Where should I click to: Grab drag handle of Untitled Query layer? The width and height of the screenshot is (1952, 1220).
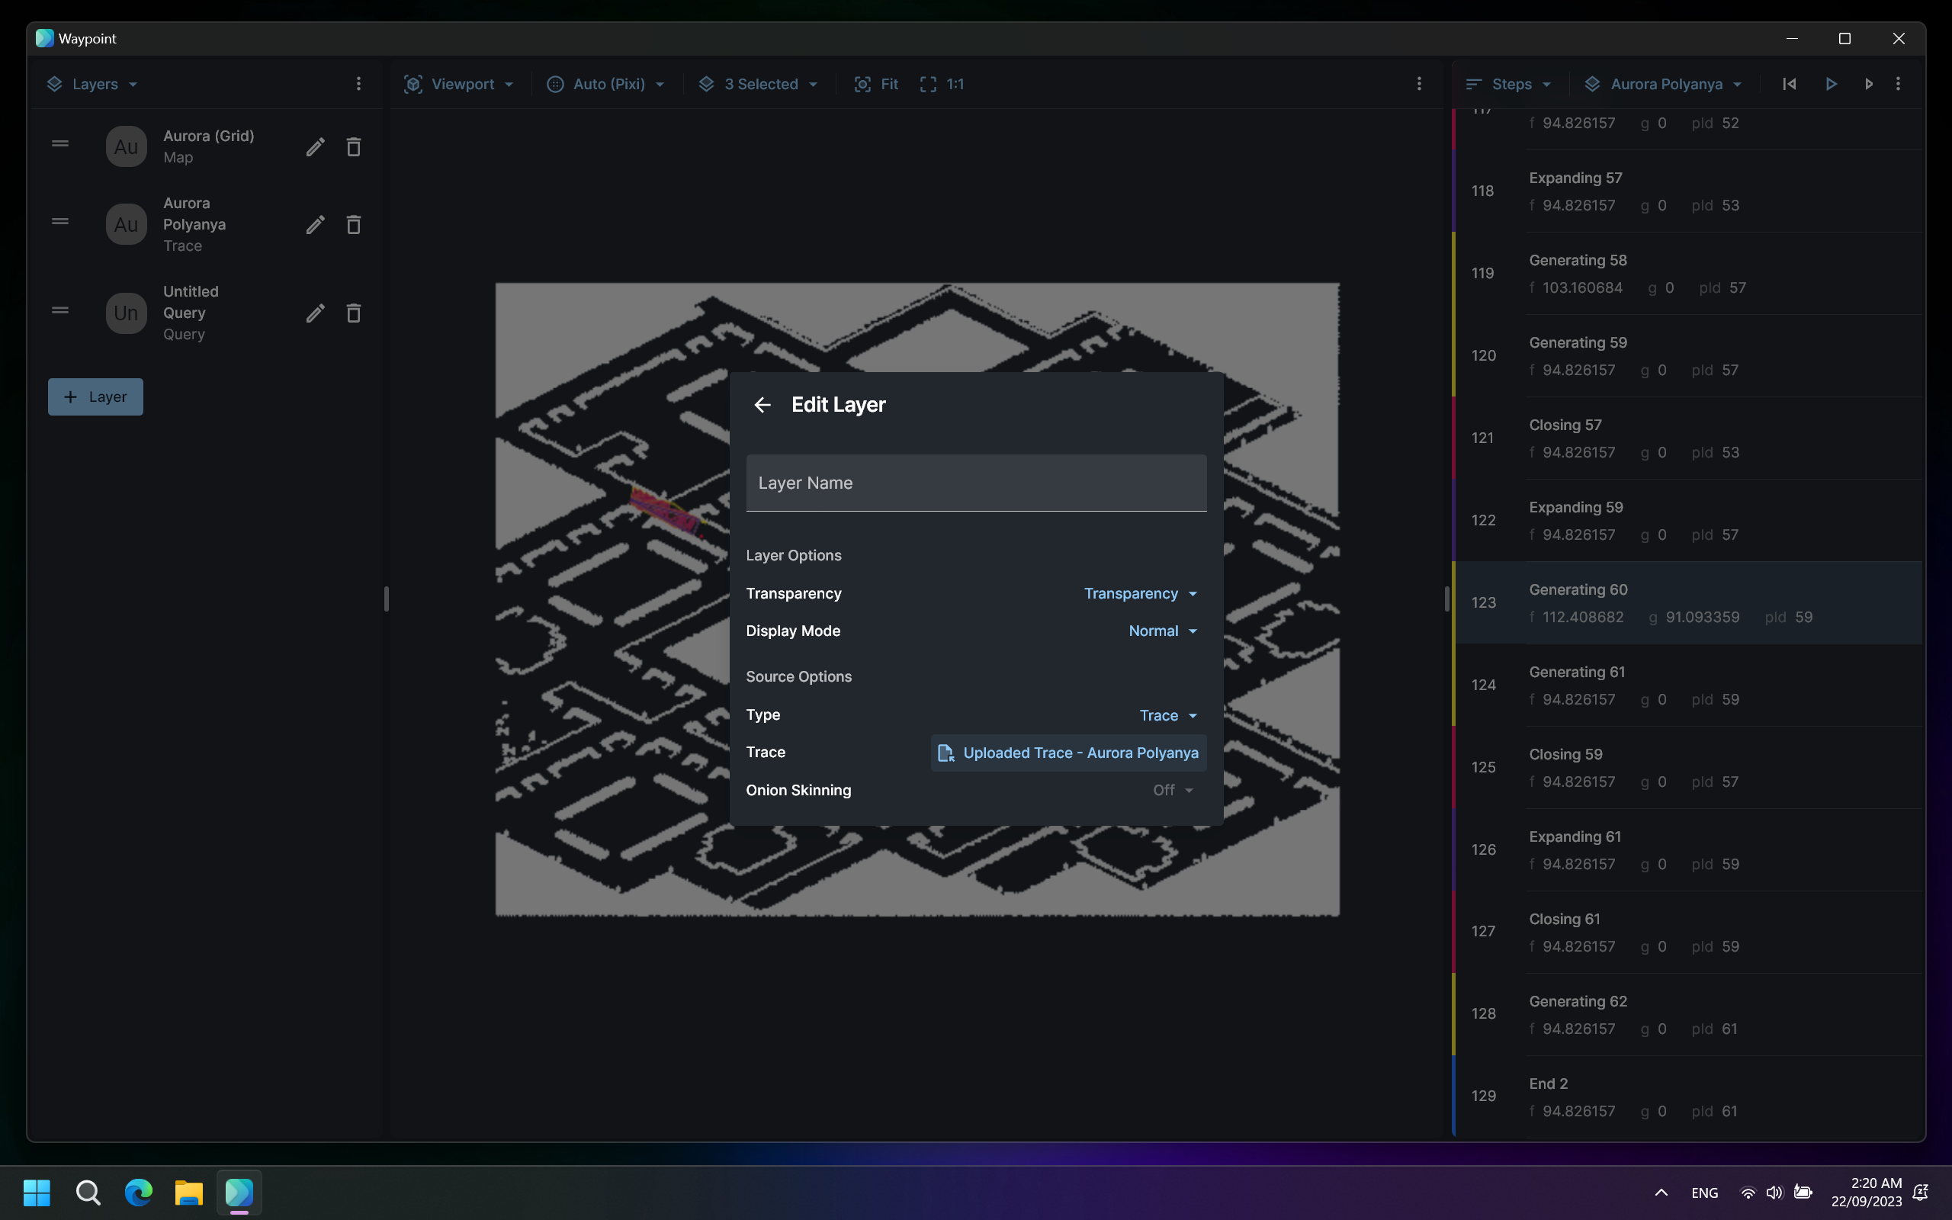pos(59,310)
